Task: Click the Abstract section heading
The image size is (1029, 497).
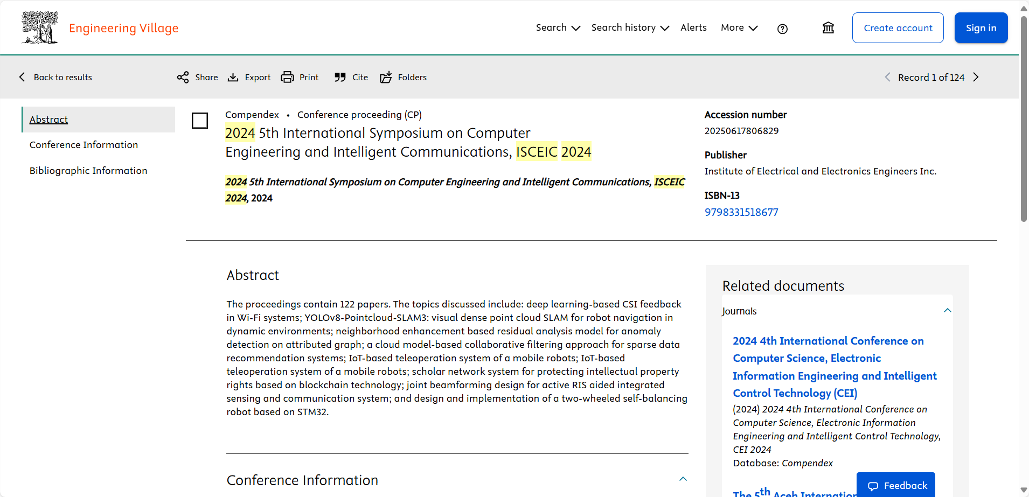Action: (253, 275)
